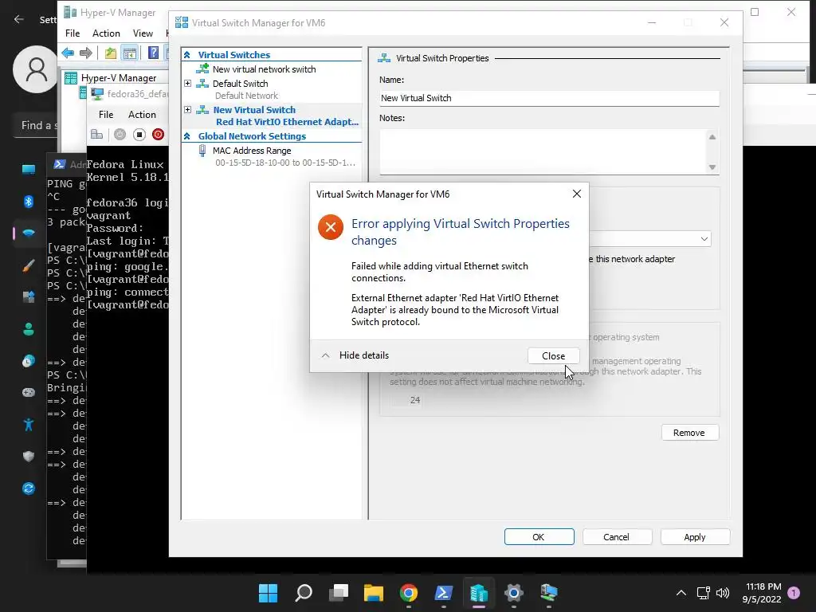Click the red error icon in the dialog
Image resolution: width=816 pixels, height=612 pixels.
pyautogui.click(x=331, y=227)
